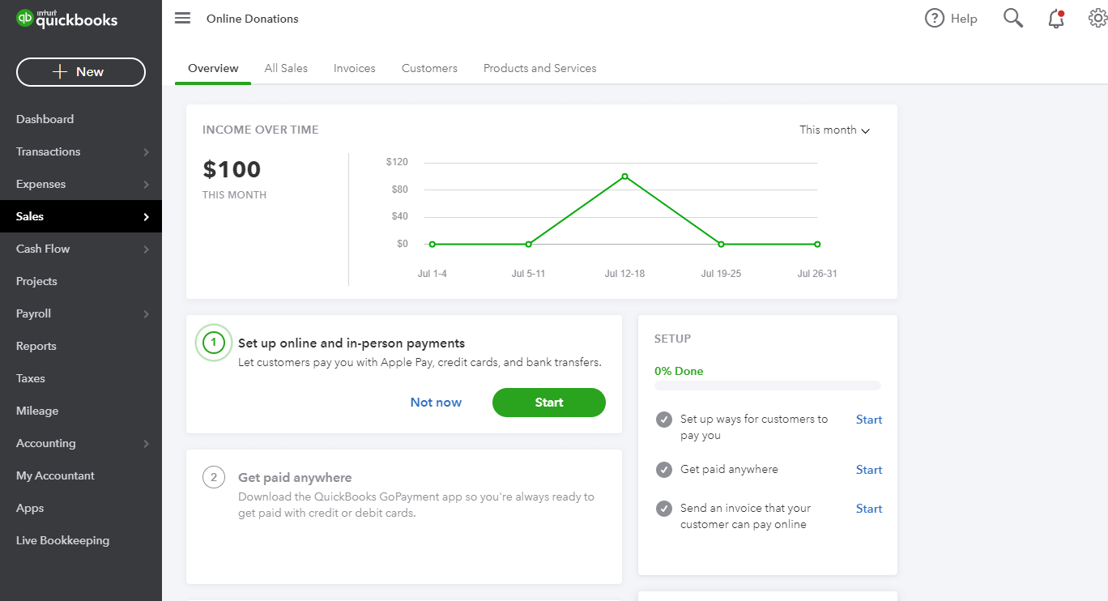Click the Get paid anywhere step 2 card title
The width and height of the screenshot is (1108, 601).
(x=295, y=478)
